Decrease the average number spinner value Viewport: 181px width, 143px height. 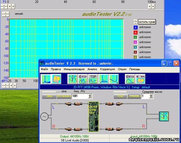(151, 97)
